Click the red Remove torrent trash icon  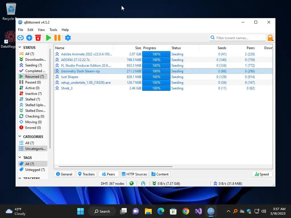click(38, 38)
